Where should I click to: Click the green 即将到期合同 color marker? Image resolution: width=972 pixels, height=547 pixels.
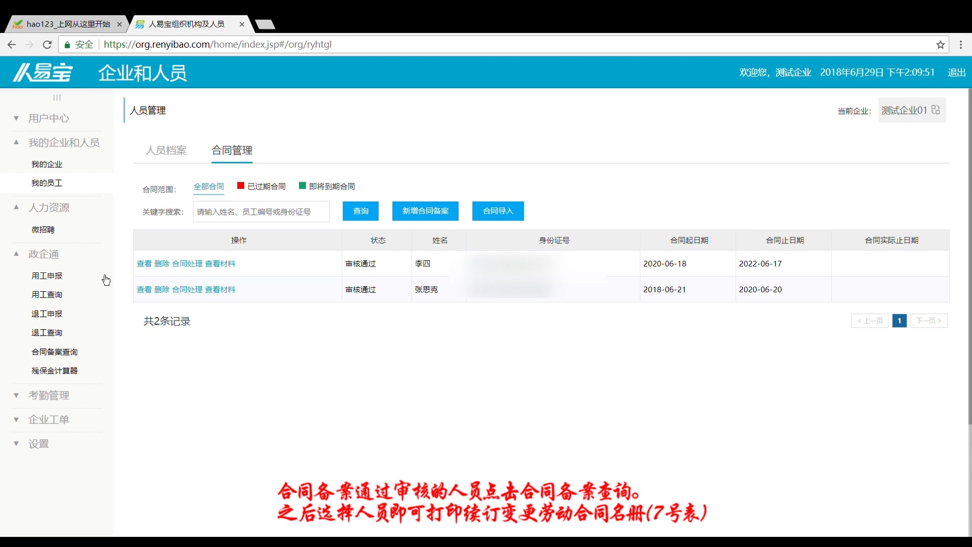(x=302, y=185)
